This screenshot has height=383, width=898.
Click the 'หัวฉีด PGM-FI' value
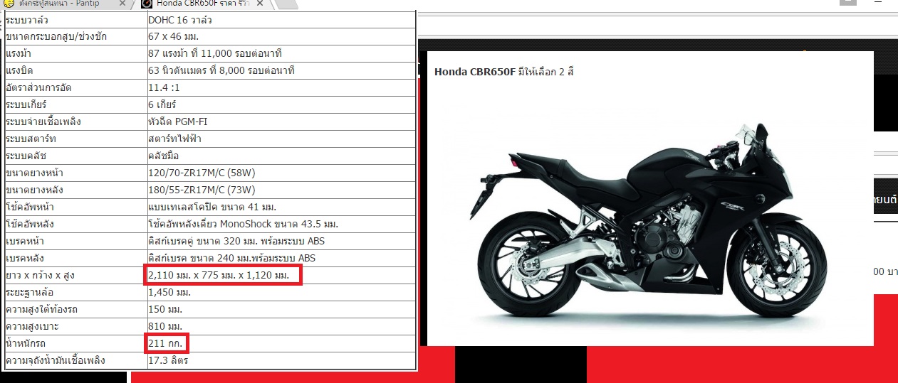pyautogui.click(x=179, y=122)
